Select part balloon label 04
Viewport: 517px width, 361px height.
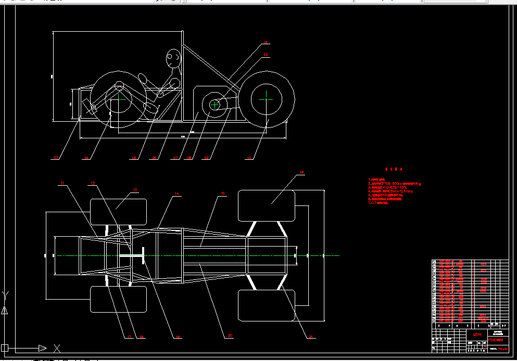click(x=86, y=158)
